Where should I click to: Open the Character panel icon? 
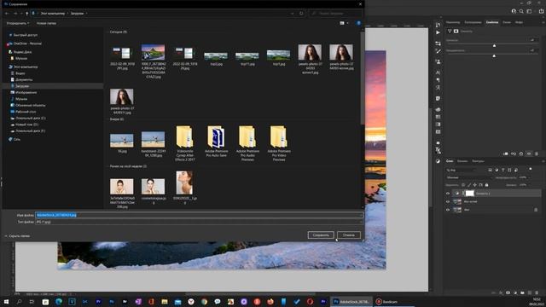click(438, 72)
